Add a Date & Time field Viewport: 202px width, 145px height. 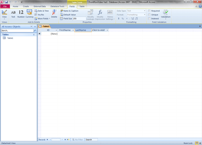(42, 11)
